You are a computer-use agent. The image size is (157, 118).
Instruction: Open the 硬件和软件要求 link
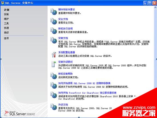[x=67, y=9]
